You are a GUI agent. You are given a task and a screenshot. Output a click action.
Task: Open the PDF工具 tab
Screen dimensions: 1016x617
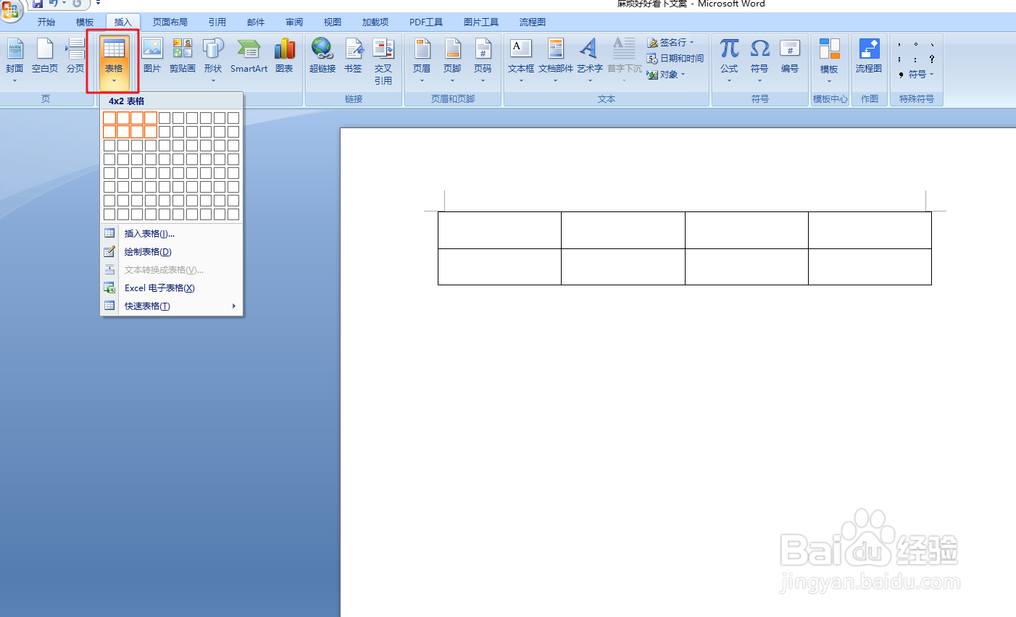[426, 22]
